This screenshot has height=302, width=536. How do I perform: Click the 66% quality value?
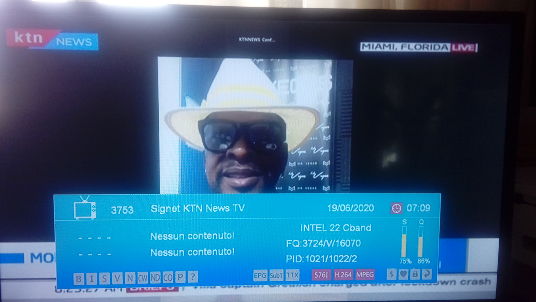(423, 261)
